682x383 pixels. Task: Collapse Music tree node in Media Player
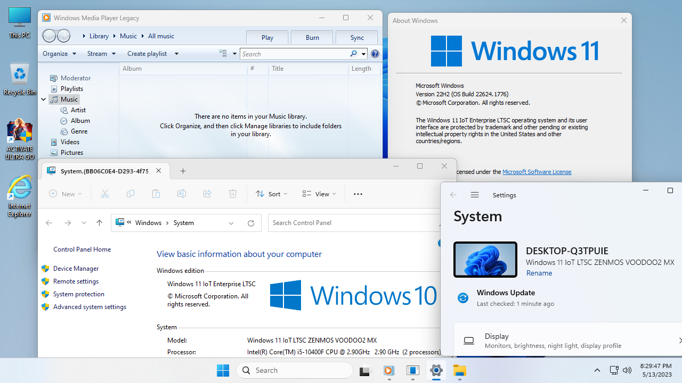[44, 99]
